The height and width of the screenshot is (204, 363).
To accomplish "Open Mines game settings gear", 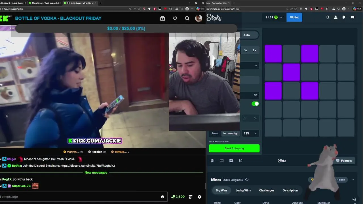I will point(212,161).
